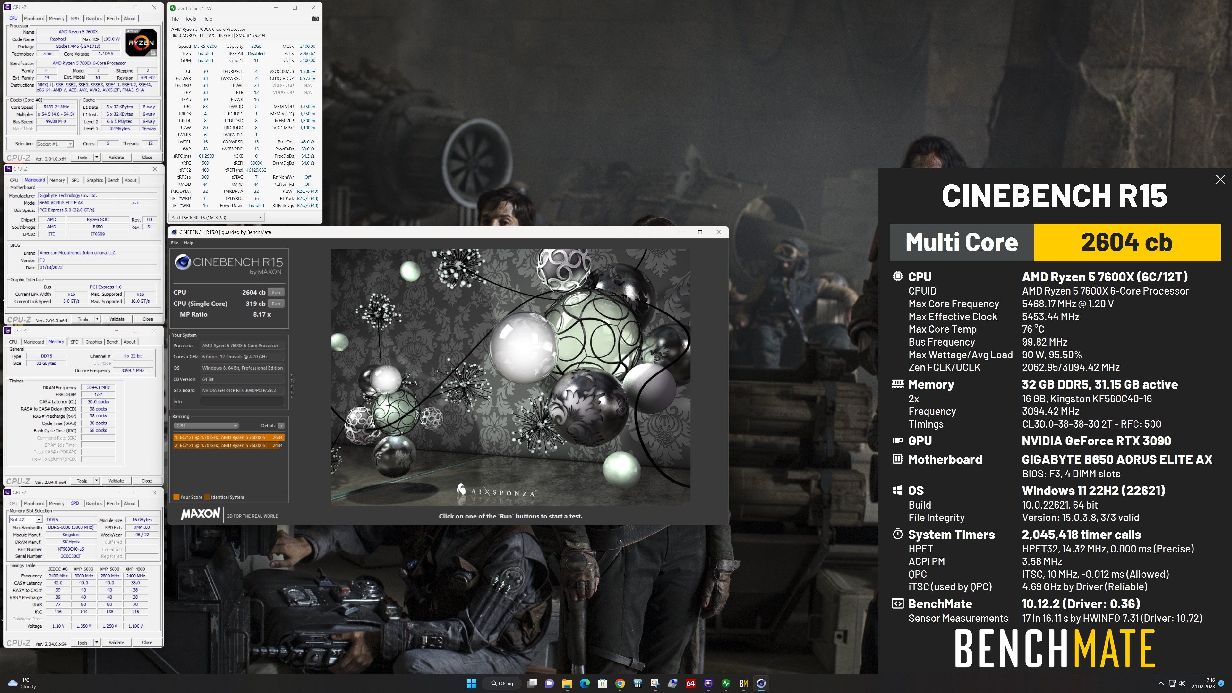
Task: Run the Cinebench CPU multi-core test
Action: coord(276,292)
